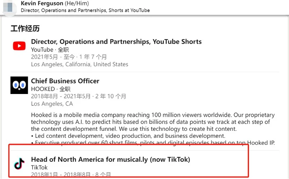Click header subtitle 'Shorts at YouTube' line
Screen dimensions: 289x179
tap(85, 10)
